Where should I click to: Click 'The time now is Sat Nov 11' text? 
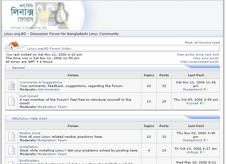click(42, 58)
